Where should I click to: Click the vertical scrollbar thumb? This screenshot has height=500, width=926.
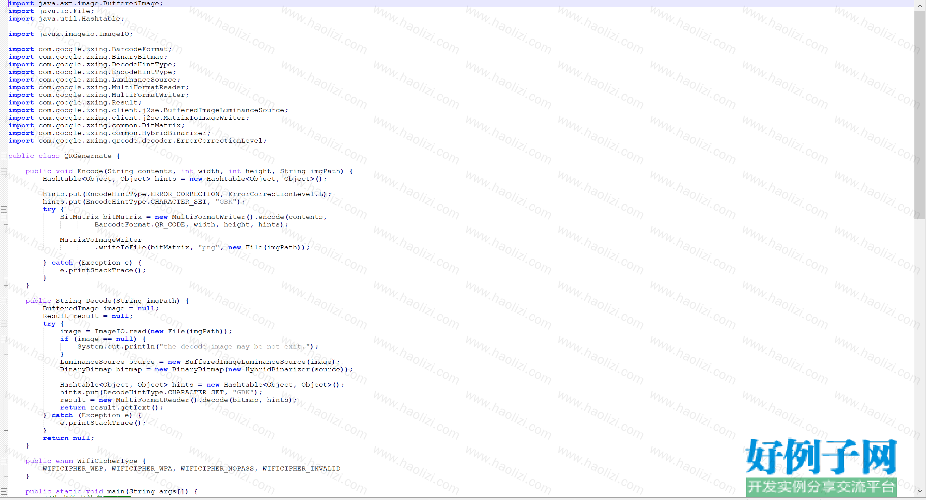pyautogui.click(x=919, y=115)
